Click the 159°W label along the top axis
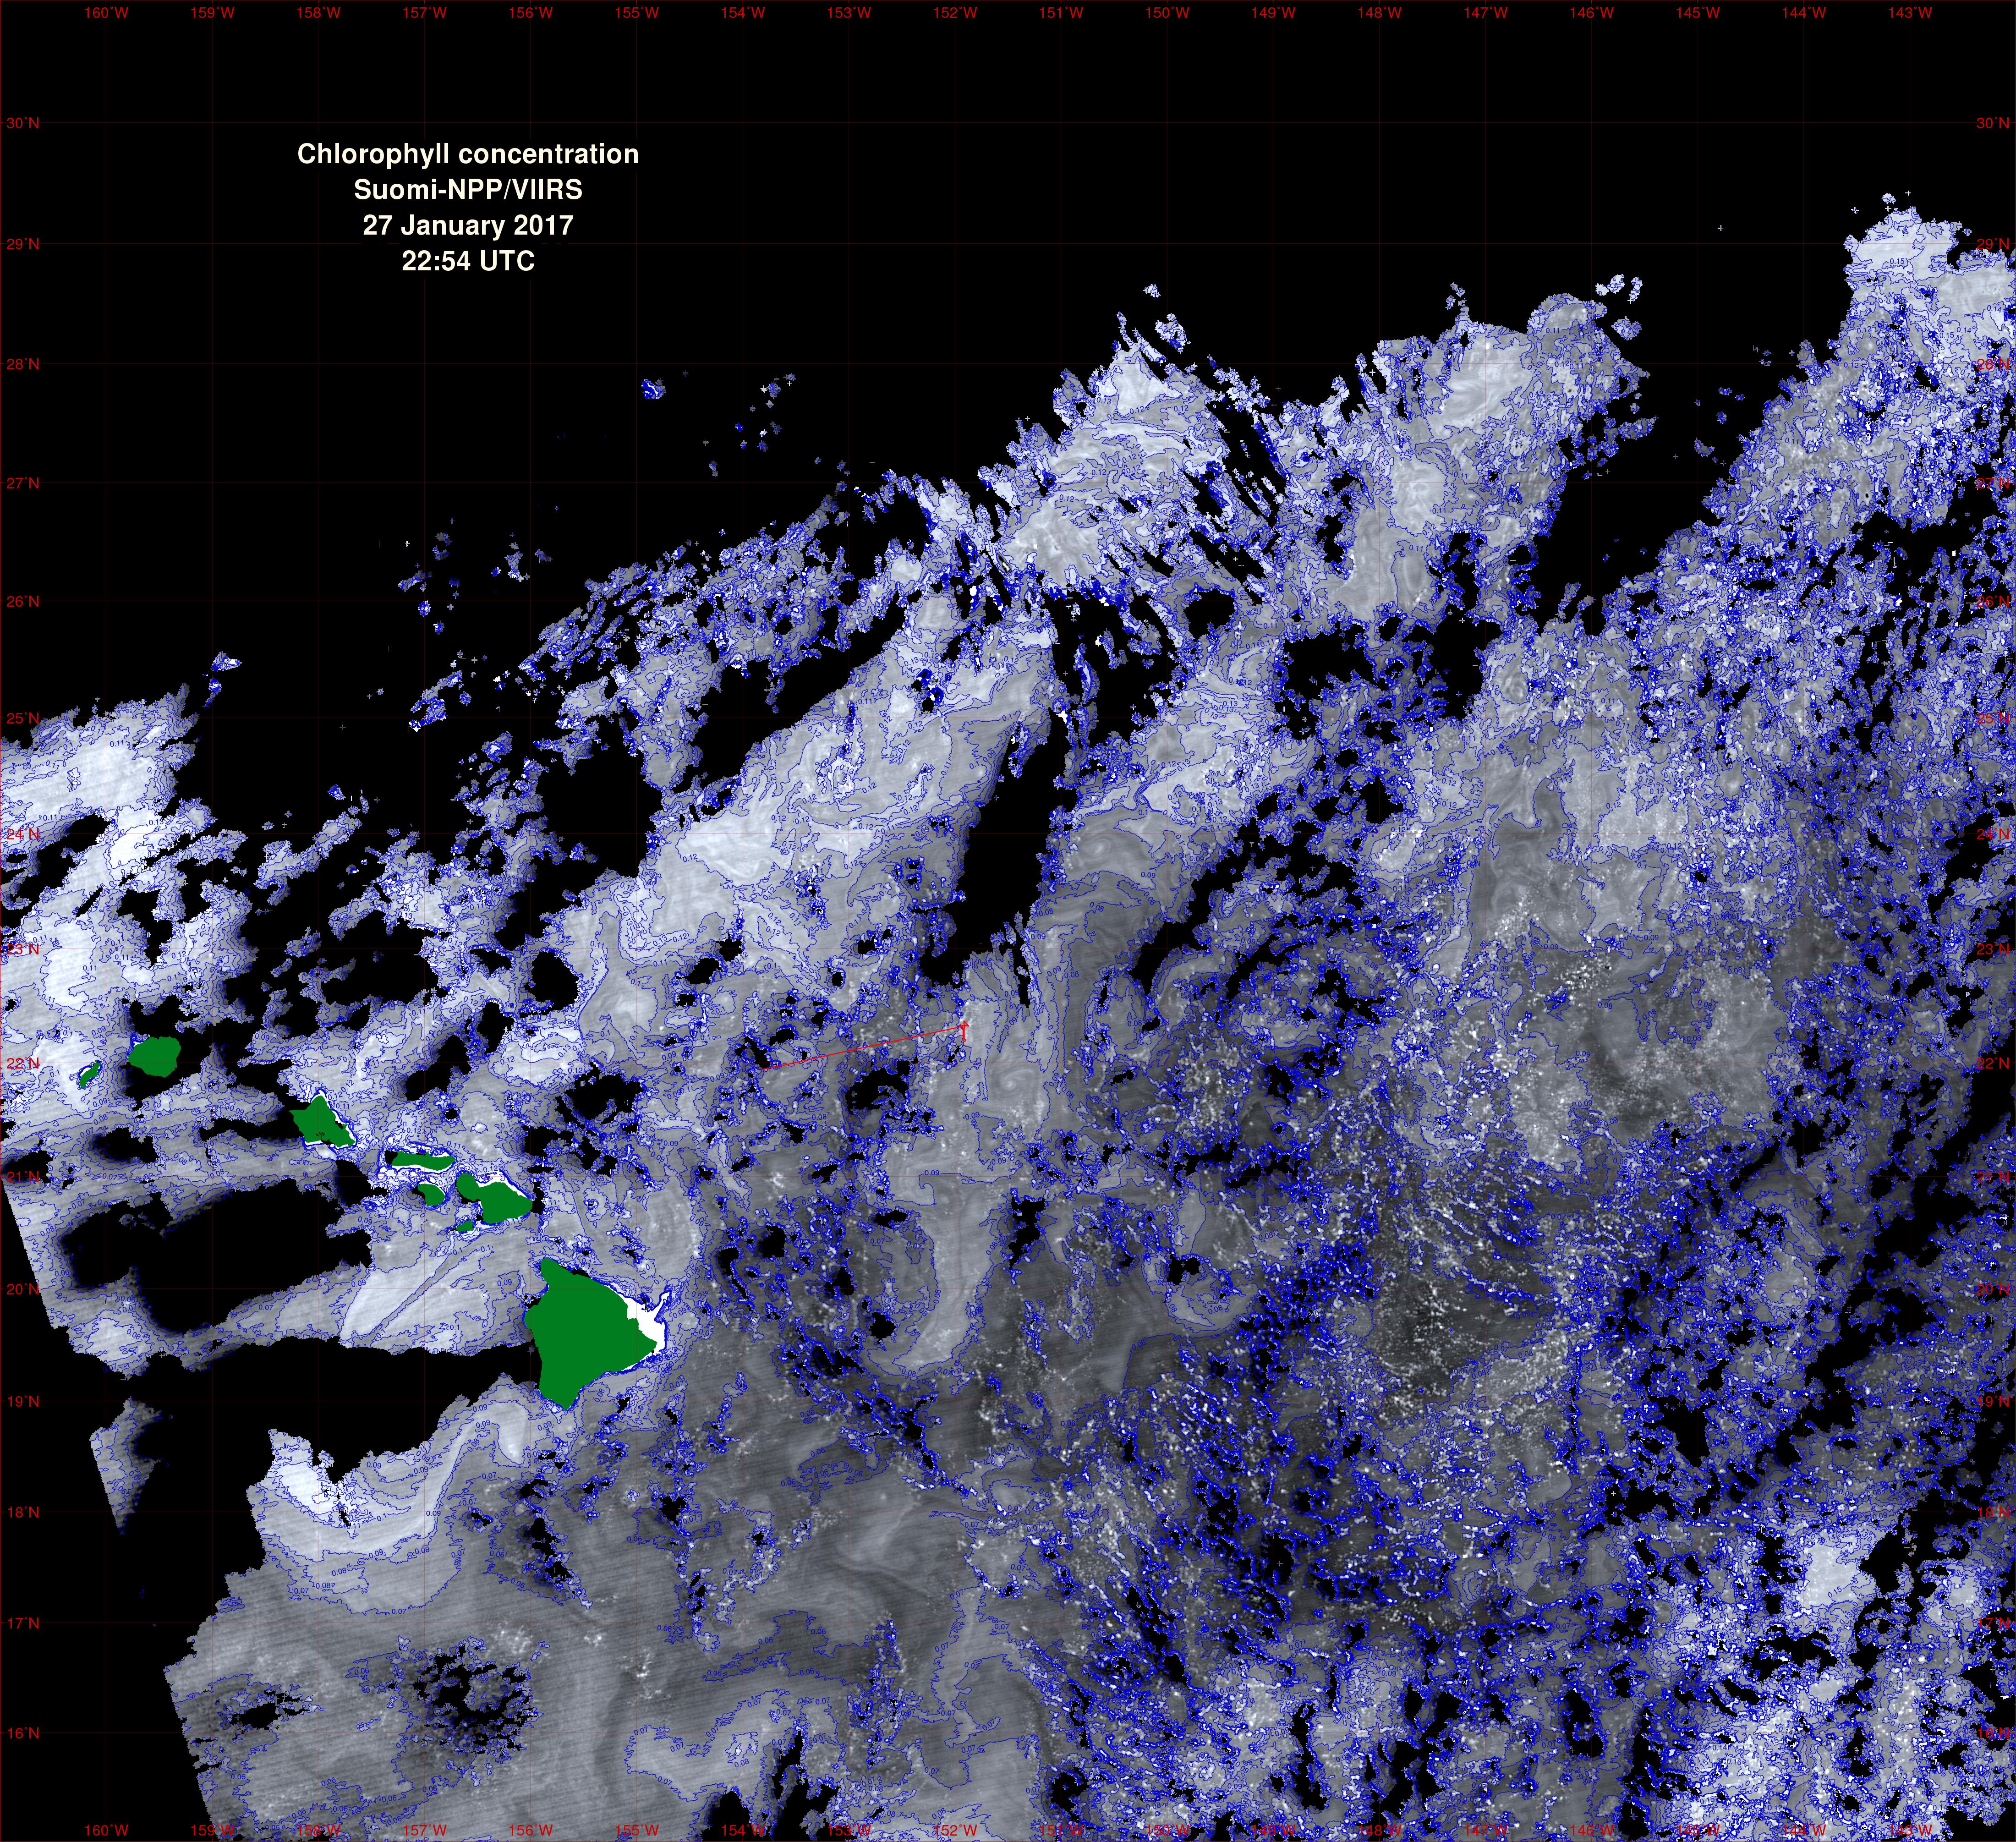The height and width of the screenshot is (1842, 2016). (212, 13)
